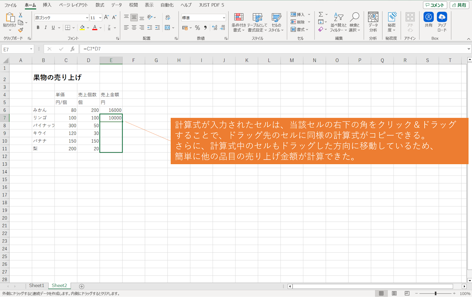This screenshot has width=472, height=297.
Task: Increase font size with larger A icon
Action: (x=106, y=17)
